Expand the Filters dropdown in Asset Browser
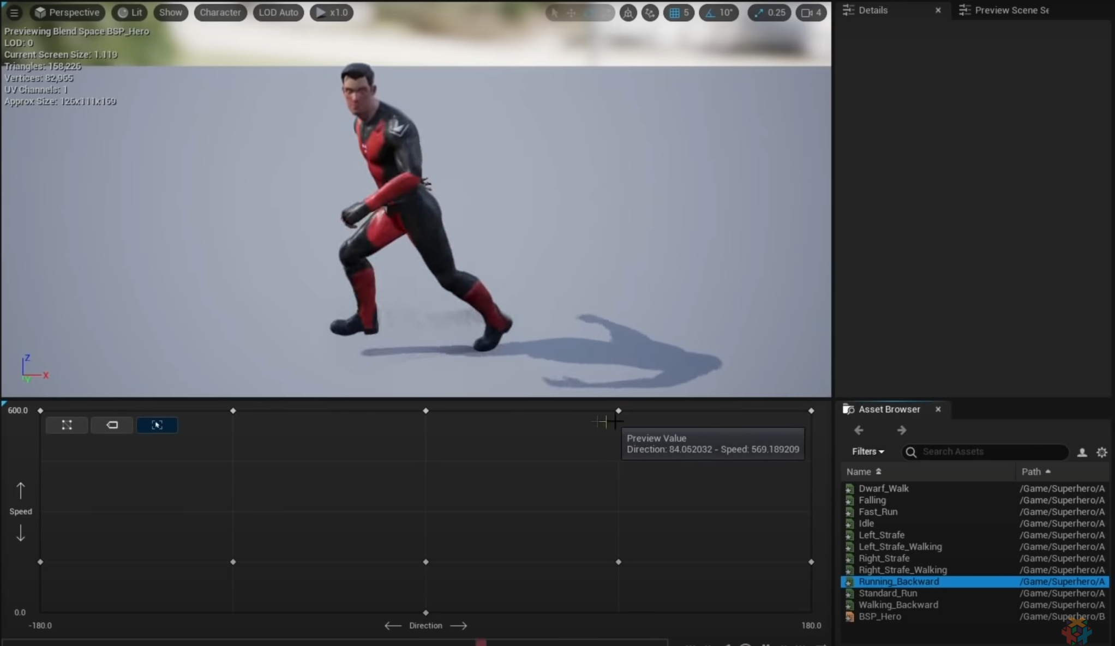Screen dimensions: 1115x646 pos(868,451)
